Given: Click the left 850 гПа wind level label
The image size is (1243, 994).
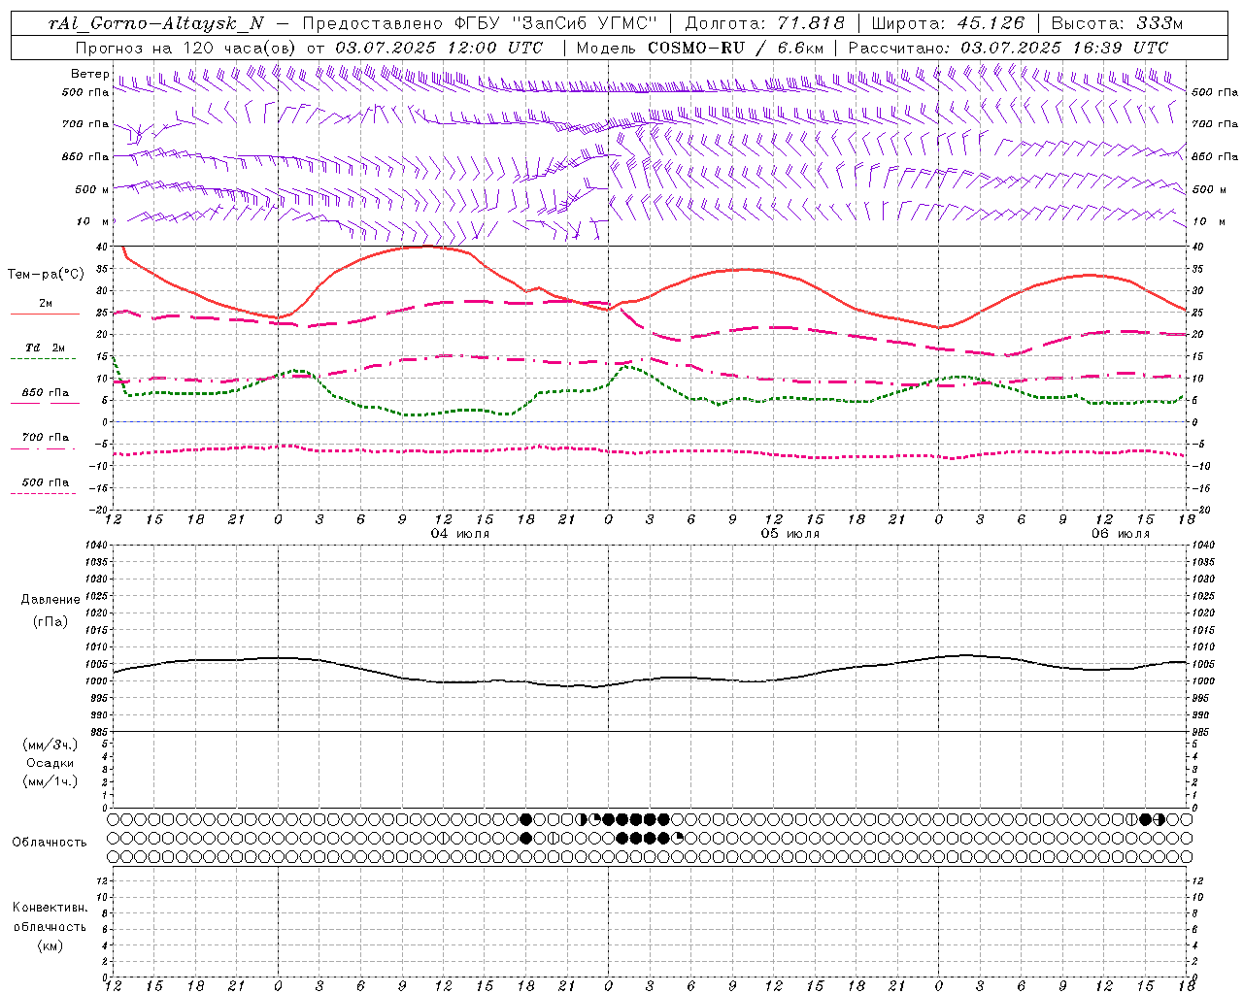Looking at the screenshot, I should pos(85,156).
